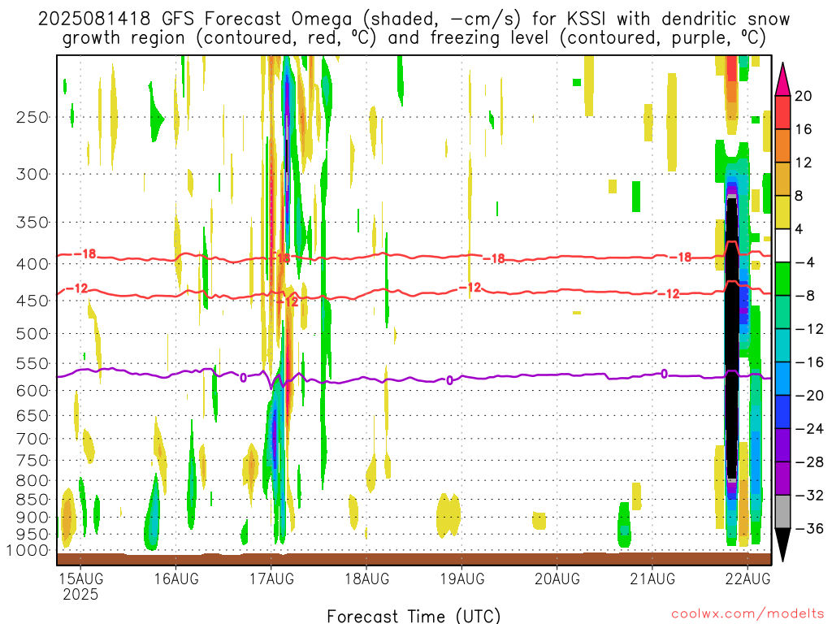Image resolution: width=832 pixels, height=624 pixels.
Task: Click the 21AUG time axis label
Action: click(652, 578)
